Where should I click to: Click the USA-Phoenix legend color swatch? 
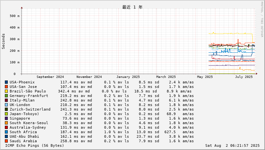[6, 82]
